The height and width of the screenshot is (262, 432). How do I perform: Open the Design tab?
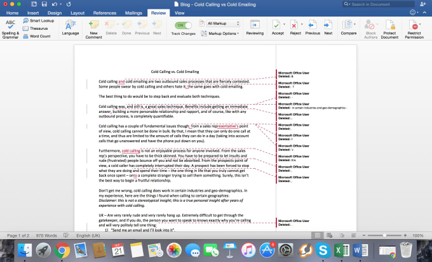point(55,13)
